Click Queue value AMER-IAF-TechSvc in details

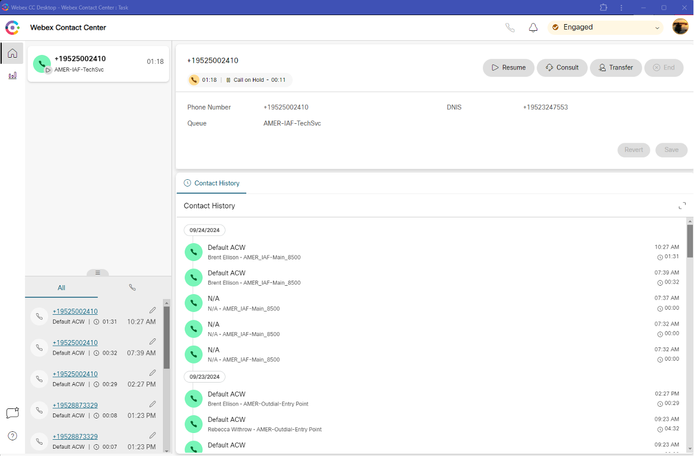292,123
